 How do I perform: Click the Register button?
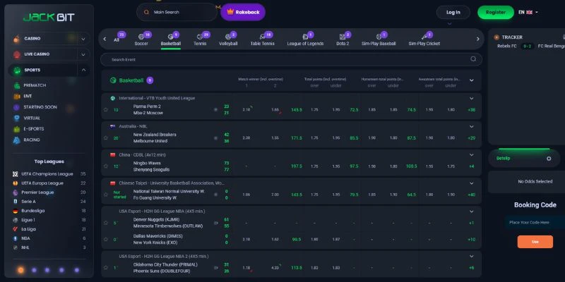(496, 12)
